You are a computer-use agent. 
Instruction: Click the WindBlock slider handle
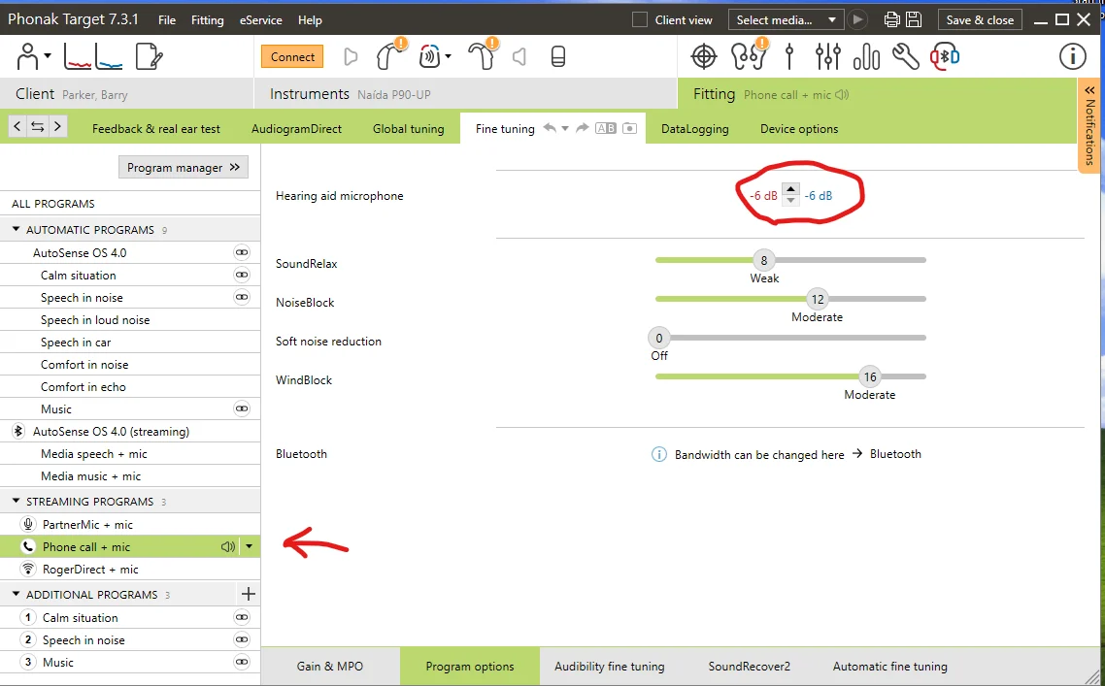[x=870, y=376]
